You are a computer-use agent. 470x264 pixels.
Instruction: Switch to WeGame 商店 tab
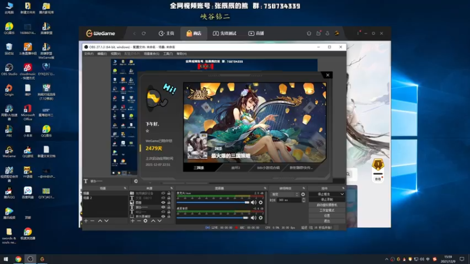[194, 33]
